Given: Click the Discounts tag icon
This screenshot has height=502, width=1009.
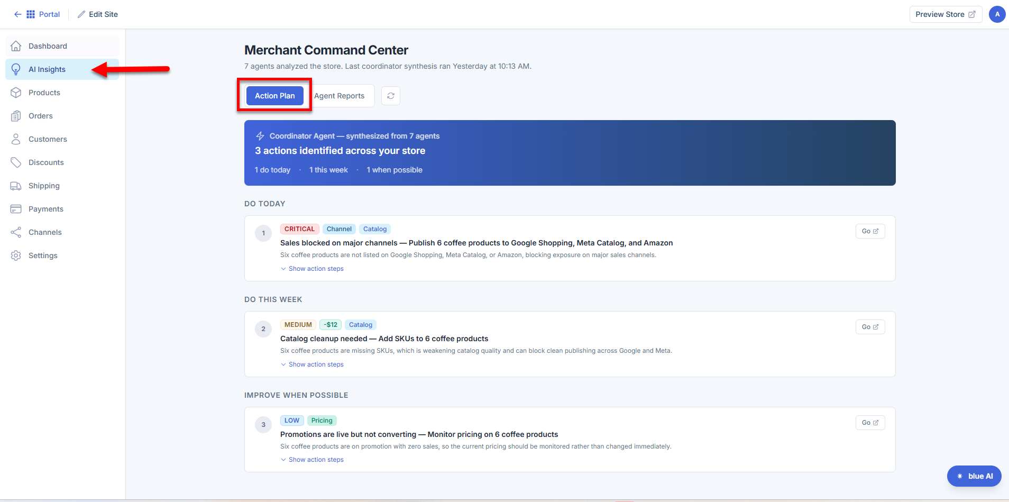Looking at the screenshot, I should (x=16, y=162).
